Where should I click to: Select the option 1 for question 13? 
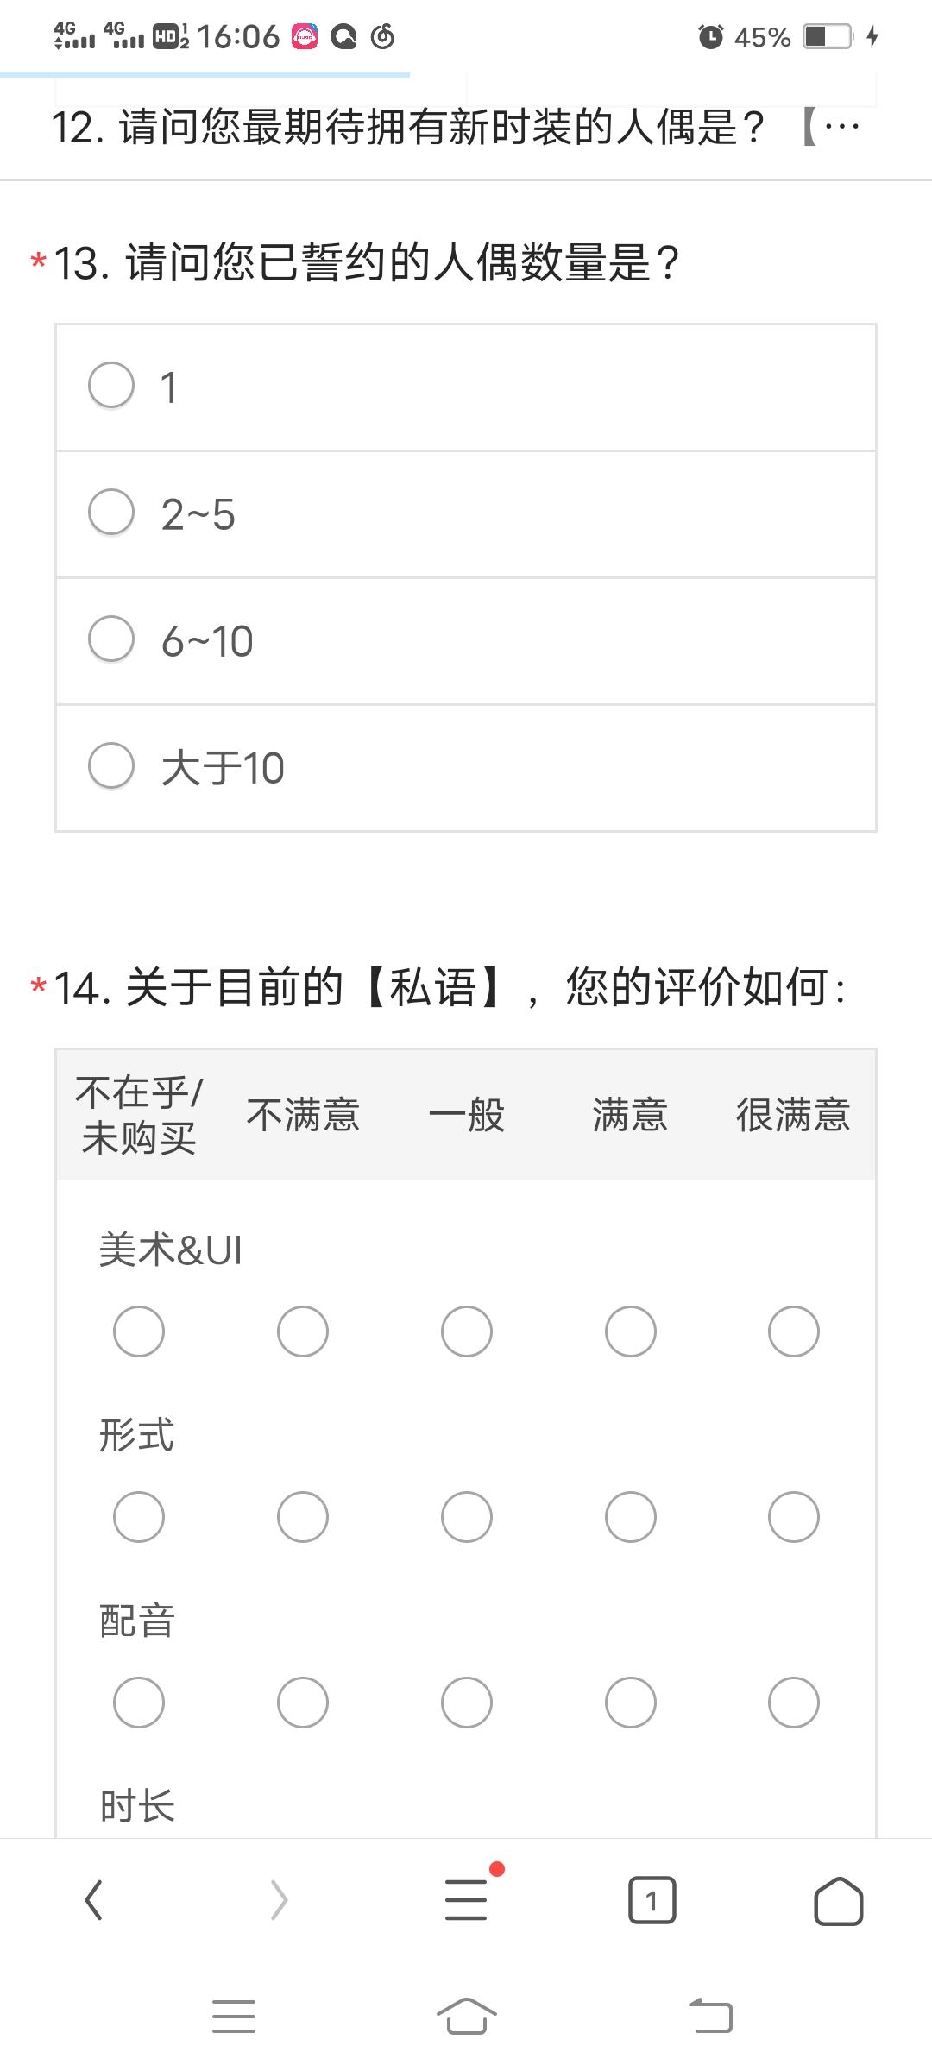[111, 385]
